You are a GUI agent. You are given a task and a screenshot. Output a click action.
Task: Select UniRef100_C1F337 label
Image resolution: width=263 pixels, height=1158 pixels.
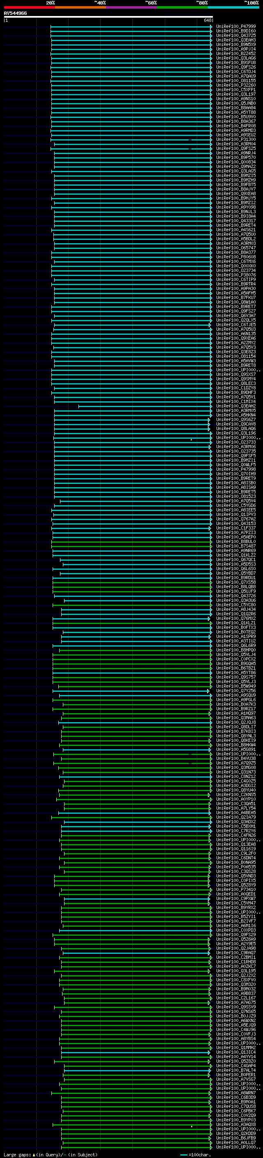tap(236, 528)
